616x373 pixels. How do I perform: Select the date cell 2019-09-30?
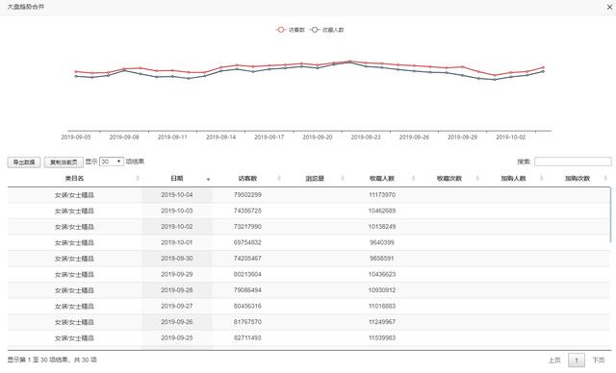pos(177,259)
